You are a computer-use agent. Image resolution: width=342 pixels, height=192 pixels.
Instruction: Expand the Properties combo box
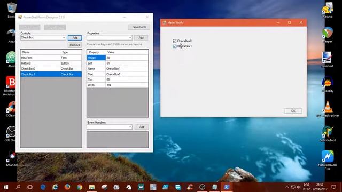[130, 38]
